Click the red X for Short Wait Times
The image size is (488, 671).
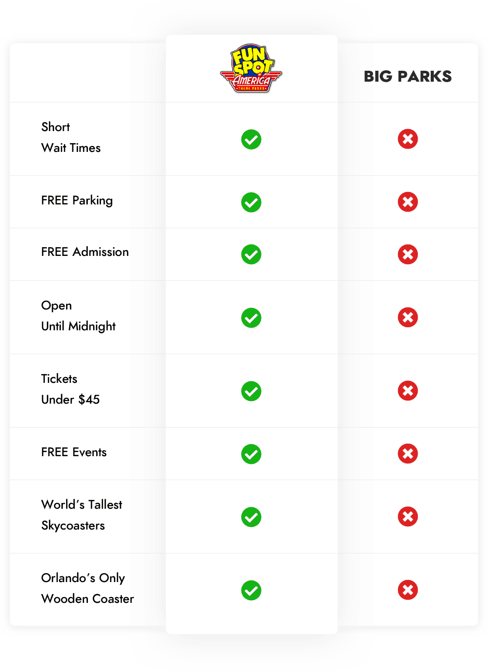point(408,139)
